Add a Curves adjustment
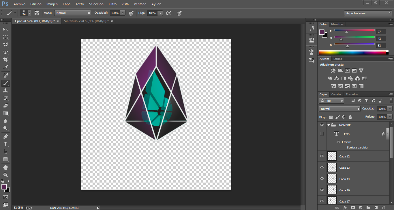This screenshot has height=210, width=394. [x=347, y=70]
